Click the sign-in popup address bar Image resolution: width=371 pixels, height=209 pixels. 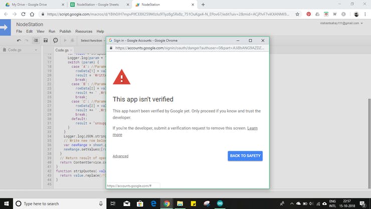[188, 48]
